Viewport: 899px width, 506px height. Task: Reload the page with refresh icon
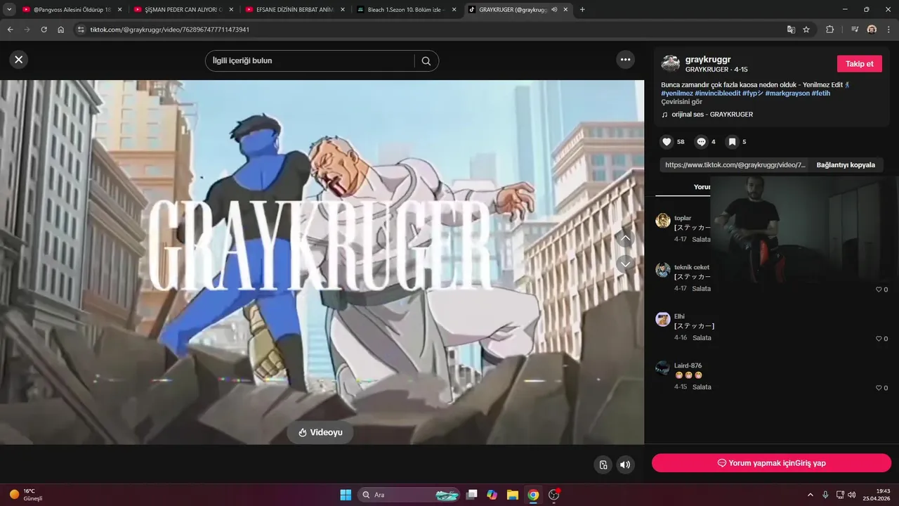click(44, 30)
